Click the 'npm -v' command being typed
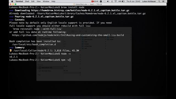This screenshot has height=99, width=176. pos(65,60)
